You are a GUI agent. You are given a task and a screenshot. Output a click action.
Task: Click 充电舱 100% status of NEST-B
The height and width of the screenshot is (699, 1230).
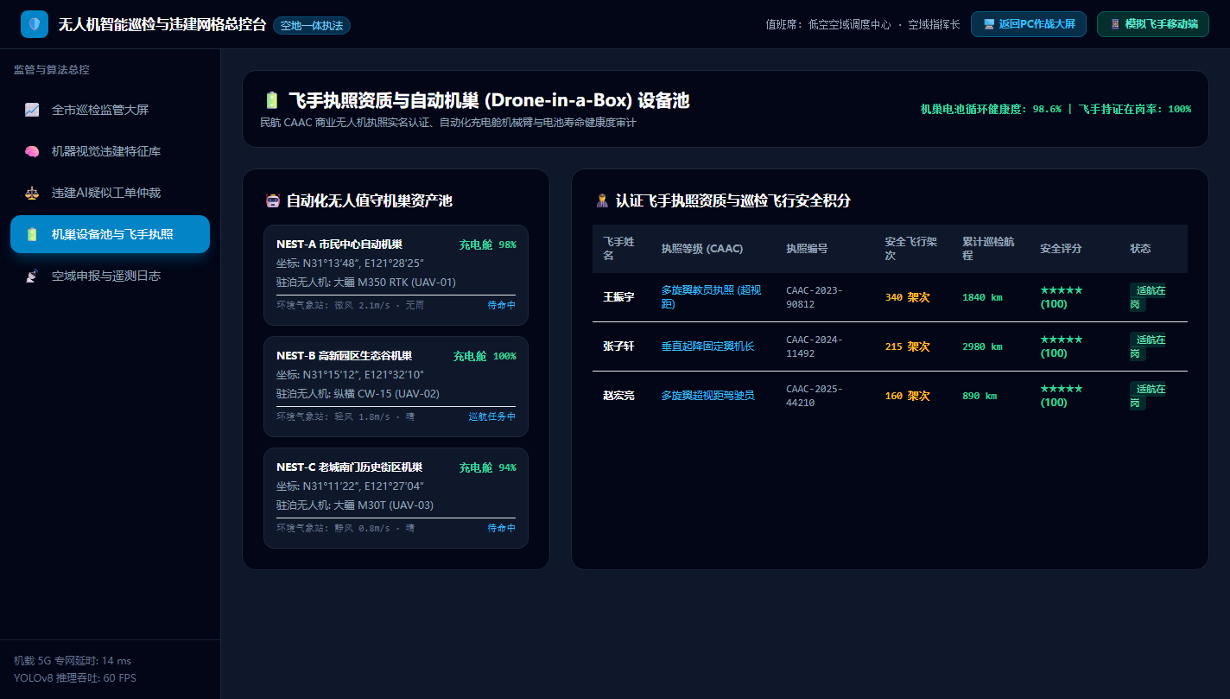[485, 356]
